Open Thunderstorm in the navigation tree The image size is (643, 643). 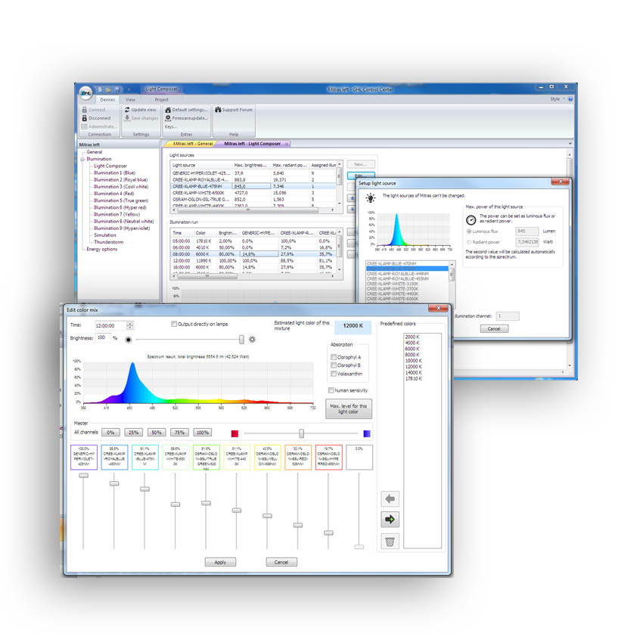(x=109, y=242)
